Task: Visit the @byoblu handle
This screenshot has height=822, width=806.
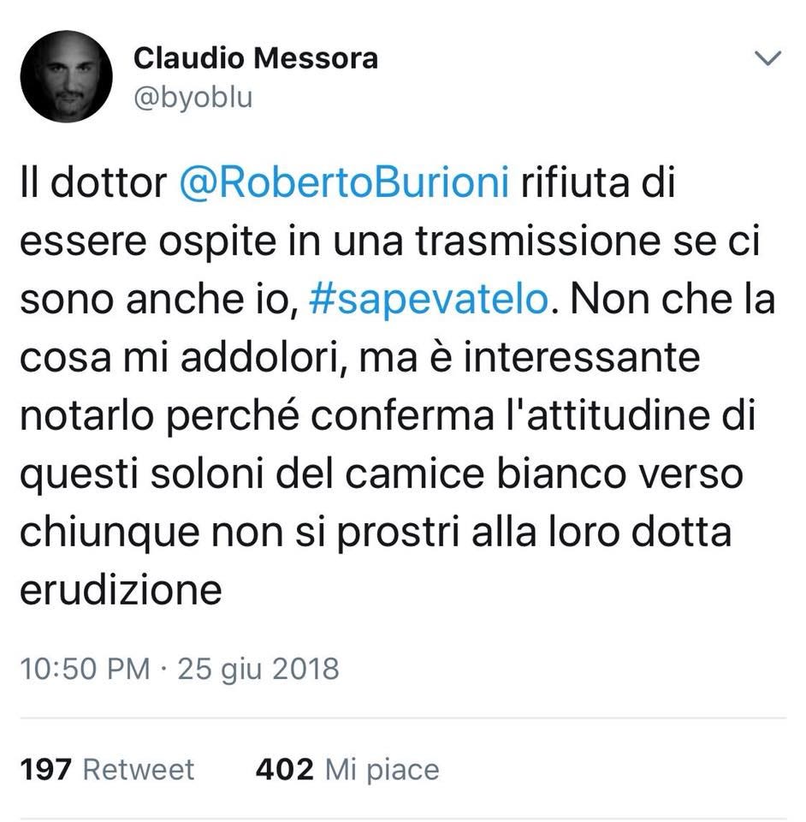Action: [x=193, y=98]
